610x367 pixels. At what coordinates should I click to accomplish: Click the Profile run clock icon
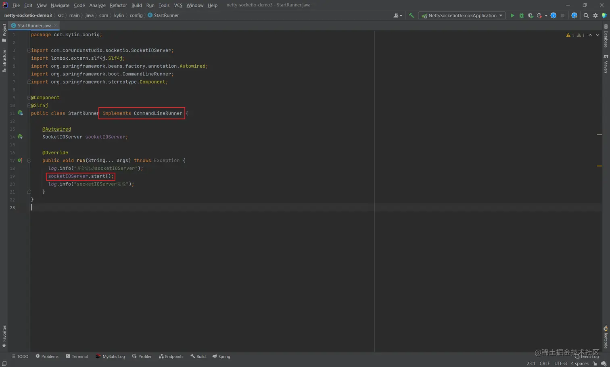point(539,15)
